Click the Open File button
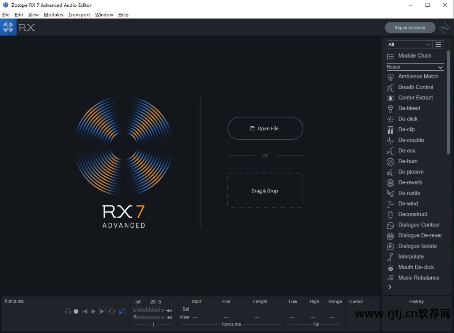This screenshot has height=333, width=454. [x=265, y=128]
